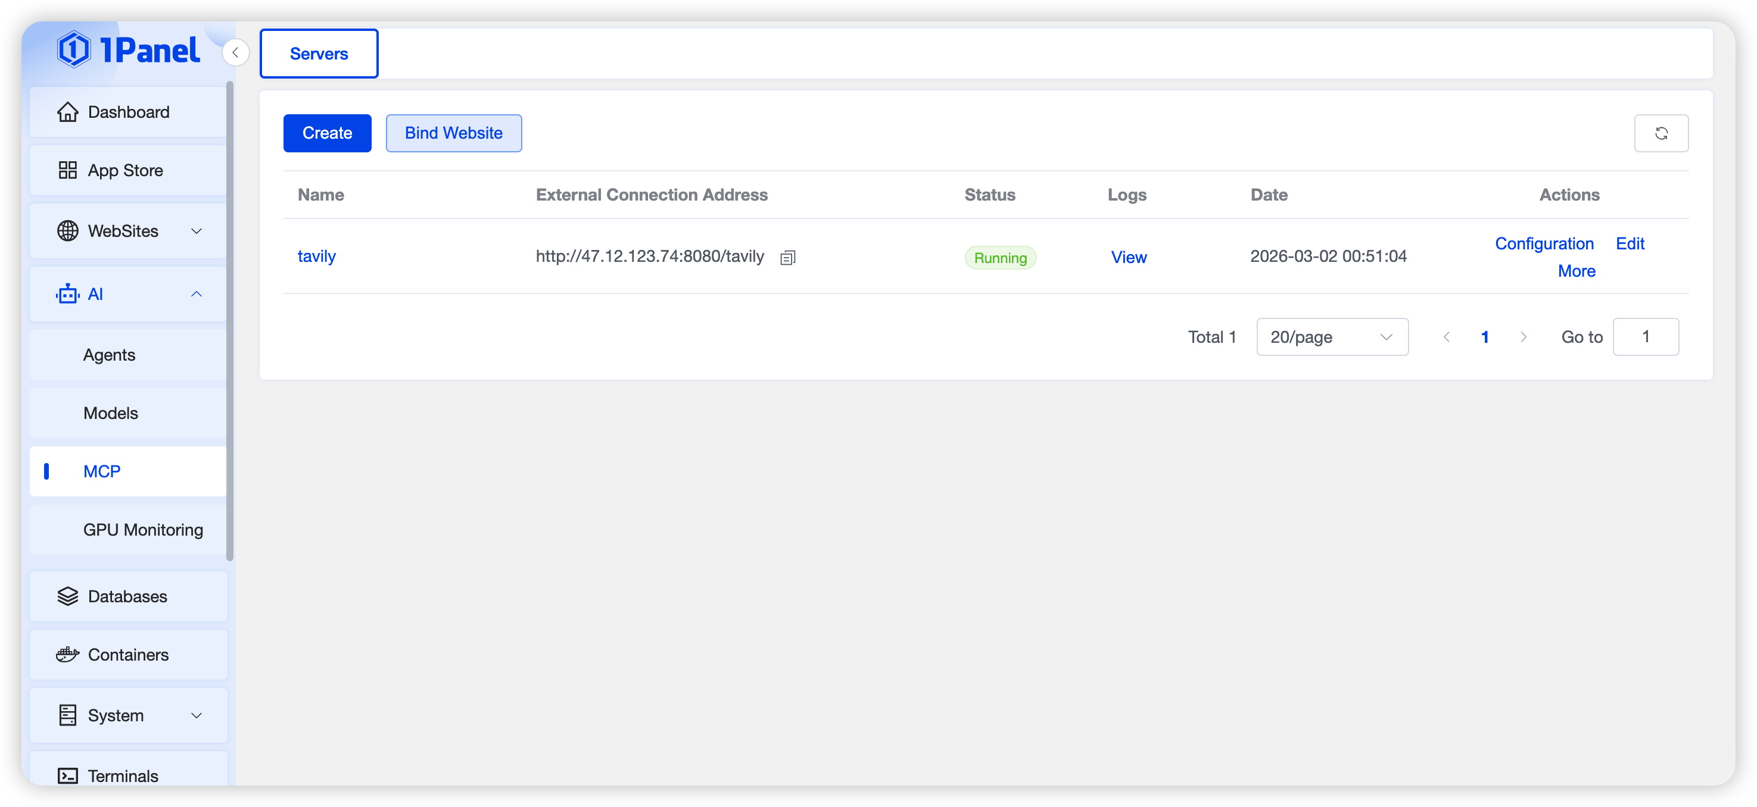Image resolution: width=1757 pixels, height=807 pixels.
Task: Open the Containers docker icon
Action: click(x=67, y=654)
